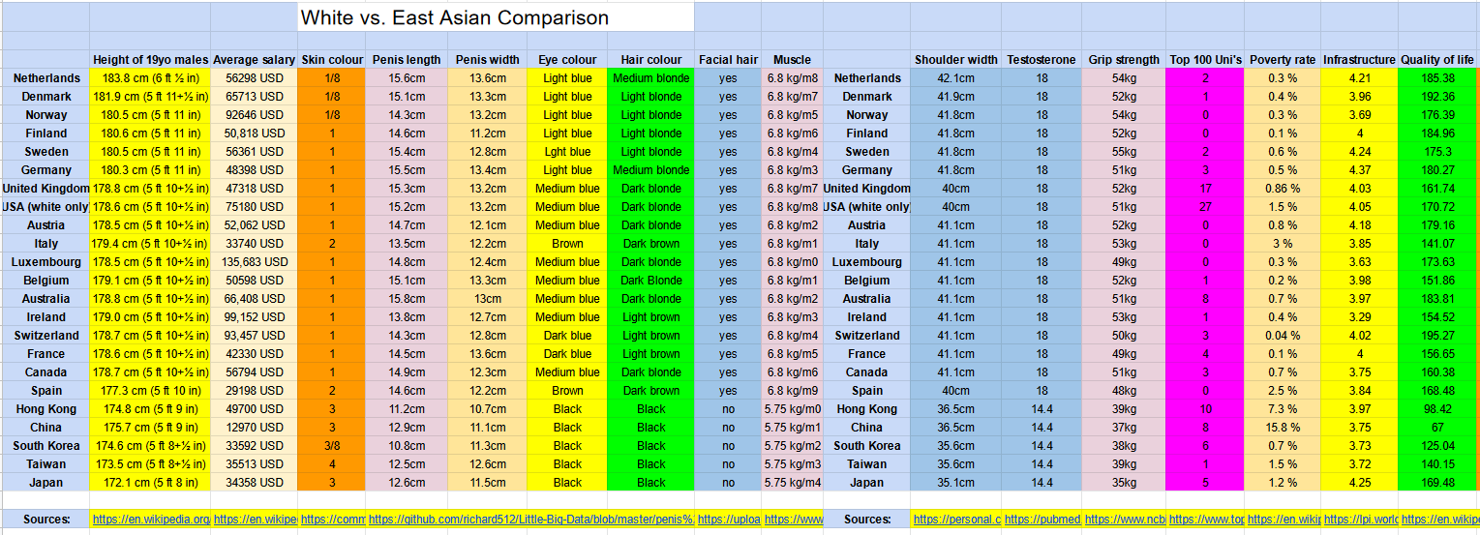Open the www.ncb link under Grip strength
Screen dimensions: 1480x535
(x=1124, y=520)
